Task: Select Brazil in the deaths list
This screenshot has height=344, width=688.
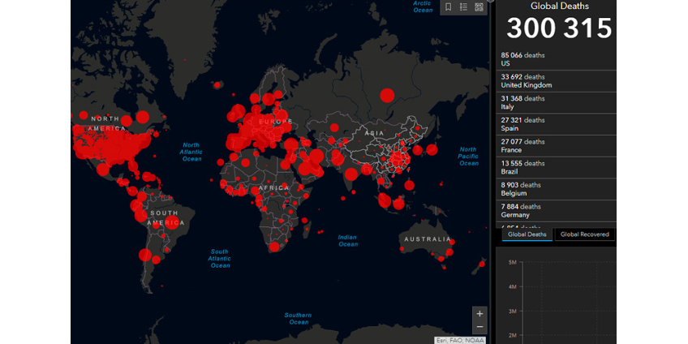Action: [x=556, y=167]
